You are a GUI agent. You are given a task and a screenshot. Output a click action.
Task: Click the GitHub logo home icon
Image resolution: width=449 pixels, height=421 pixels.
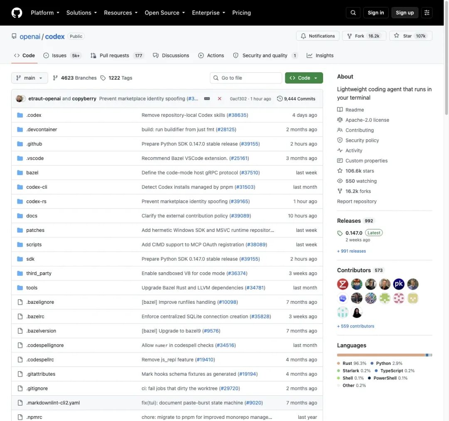pyautogui.click(x=17, y=13)
